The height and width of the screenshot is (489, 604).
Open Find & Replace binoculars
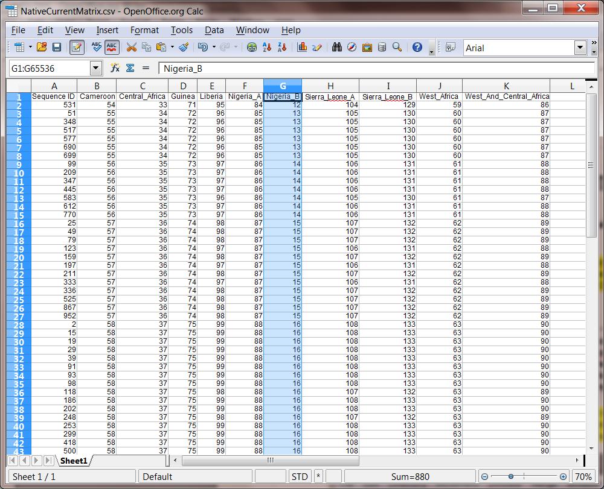(x=337, y=47)
